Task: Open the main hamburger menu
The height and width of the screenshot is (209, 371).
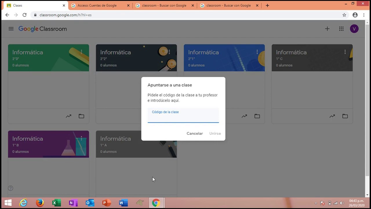Action: point(11,29)
